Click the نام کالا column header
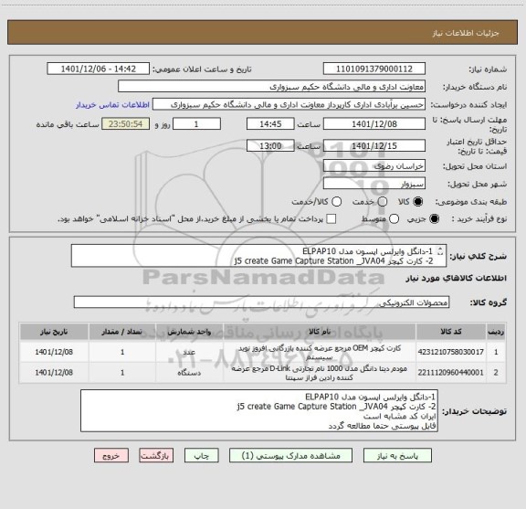 (x=320, y=332)
